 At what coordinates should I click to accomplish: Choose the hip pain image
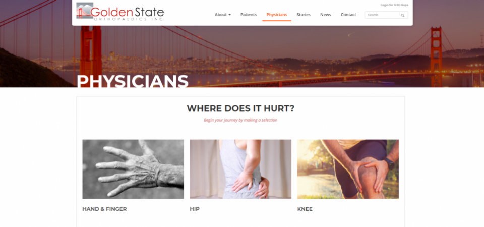click(x=240, y=169)
